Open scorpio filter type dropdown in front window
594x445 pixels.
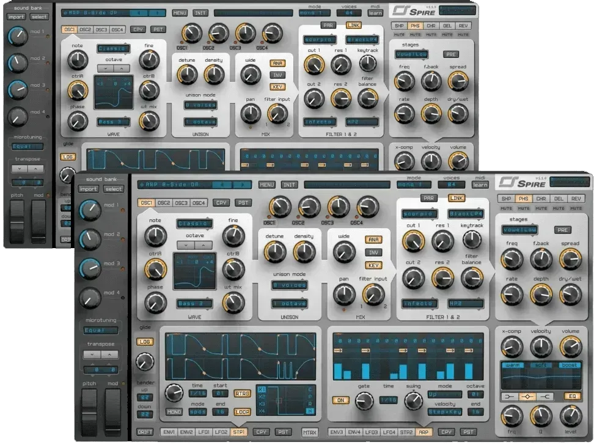[419, 214]
